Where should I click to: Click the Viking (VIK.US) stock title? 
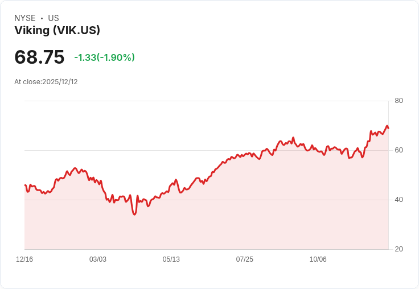(57, 31)
